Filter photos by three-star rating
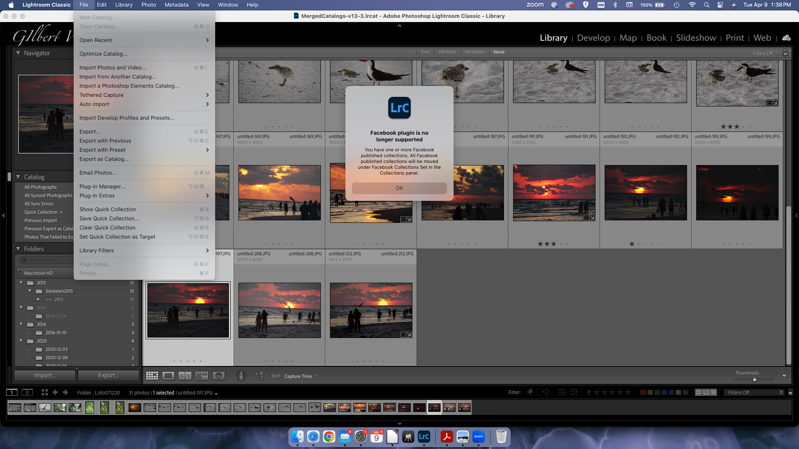Screen dimensions: 799x449 point(613,392)
